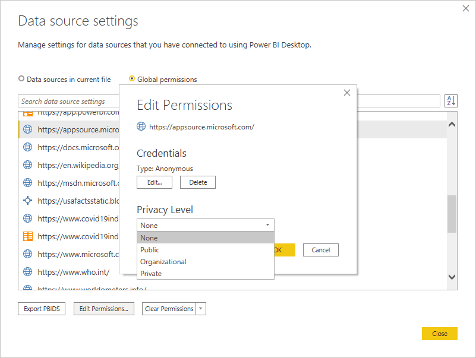Image resolution: width=476 pixels, height=358 pixels.
Task: Open the Clear Permissions dropdown arrow
Action: click(x=200, y=308)
